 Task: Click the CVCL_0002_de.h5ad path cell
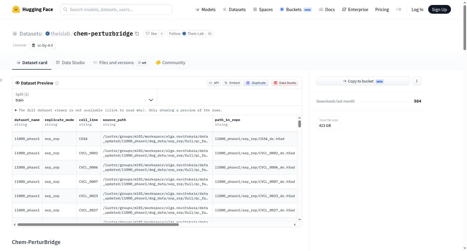255,153
